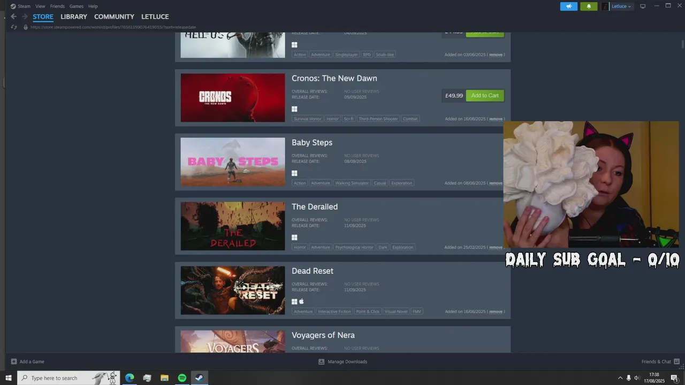685x385 pixels.
Task: Select the Third-Person Shooter tag
Action: pyautogui.click(x=378, y=119)
